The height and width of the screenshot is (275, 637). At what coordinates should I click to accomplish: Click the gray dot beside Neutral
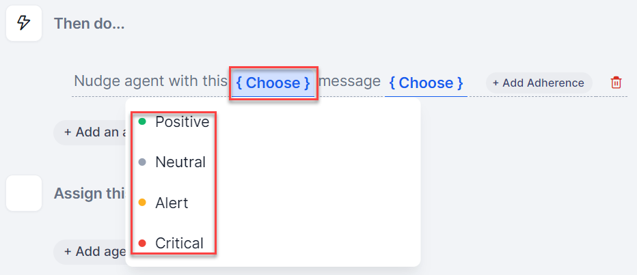click(x=142, y=162)
